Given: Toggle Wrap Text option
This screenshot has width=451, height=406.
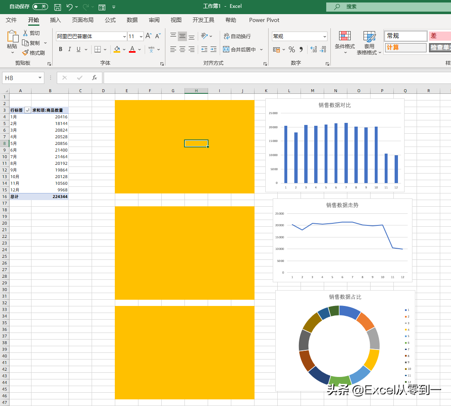Looking at the screenshot, I should tap(238, 36).
